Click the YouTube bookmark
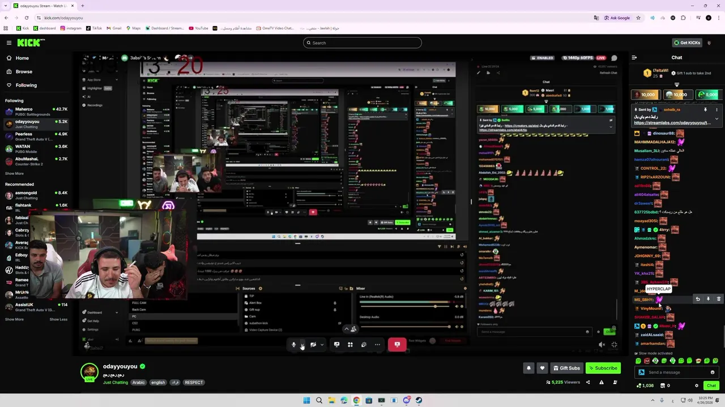725x407 pixels. click(198, 28)
